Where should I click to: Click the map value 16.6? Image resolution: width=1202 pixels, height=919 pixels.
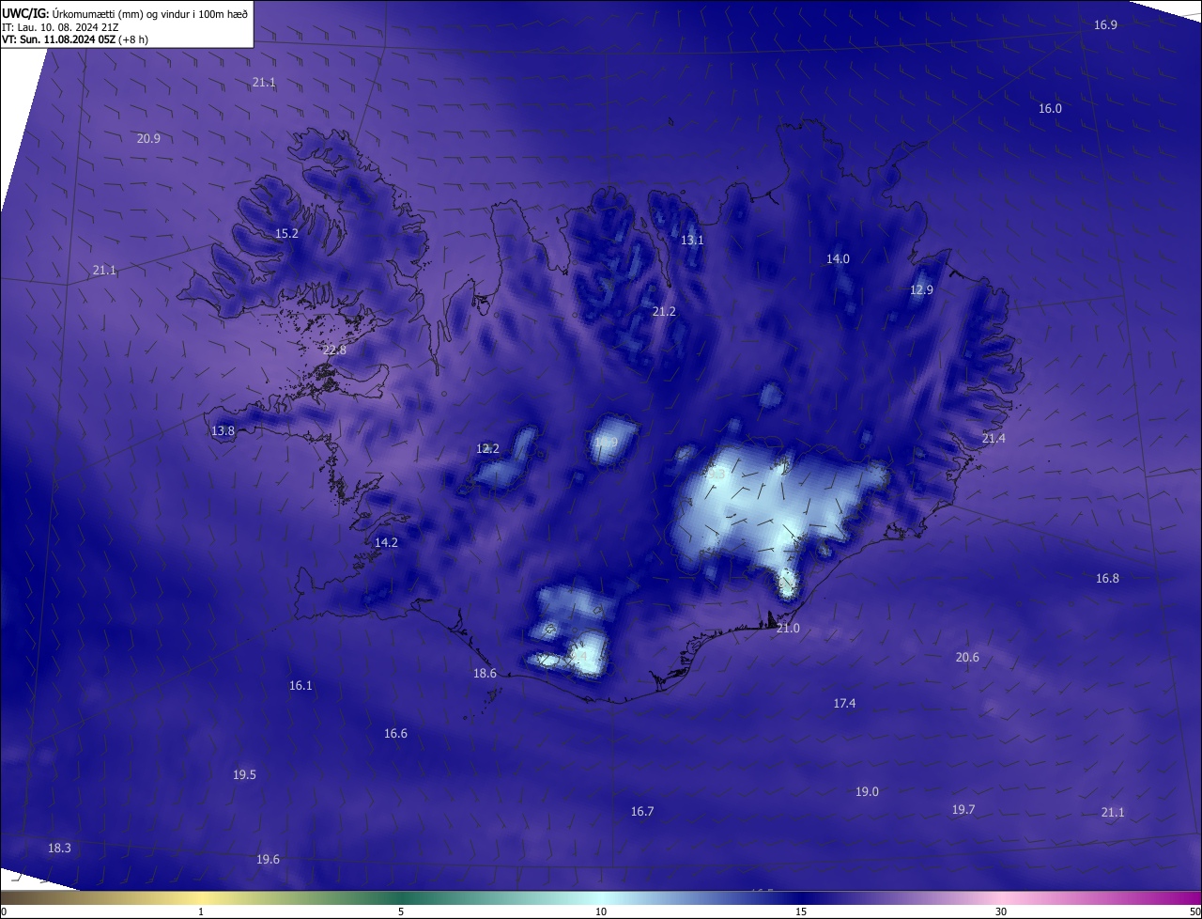(395, 734)
